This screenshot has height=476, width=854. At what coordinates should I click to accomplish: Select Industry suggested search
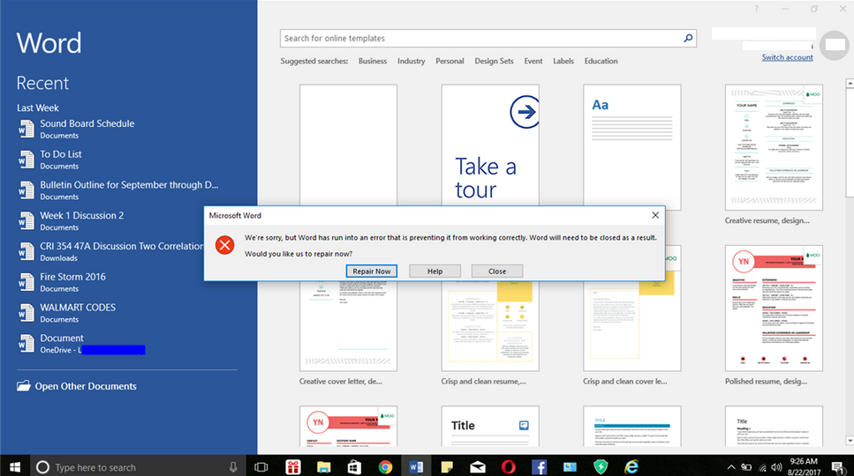412,61
